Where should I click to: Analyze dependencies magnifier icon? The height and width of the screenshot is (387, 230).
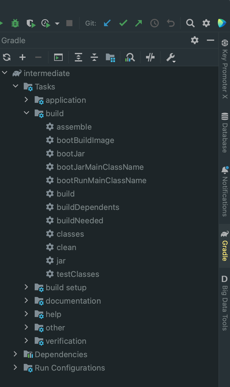point(130,57)
